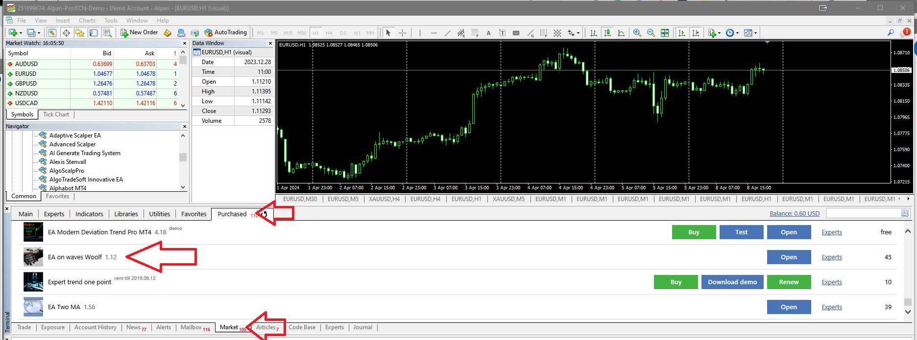Screen dimensions: 917x340
Task: Zoom out the chart with magnifier minus
Action: click(651, 33)
